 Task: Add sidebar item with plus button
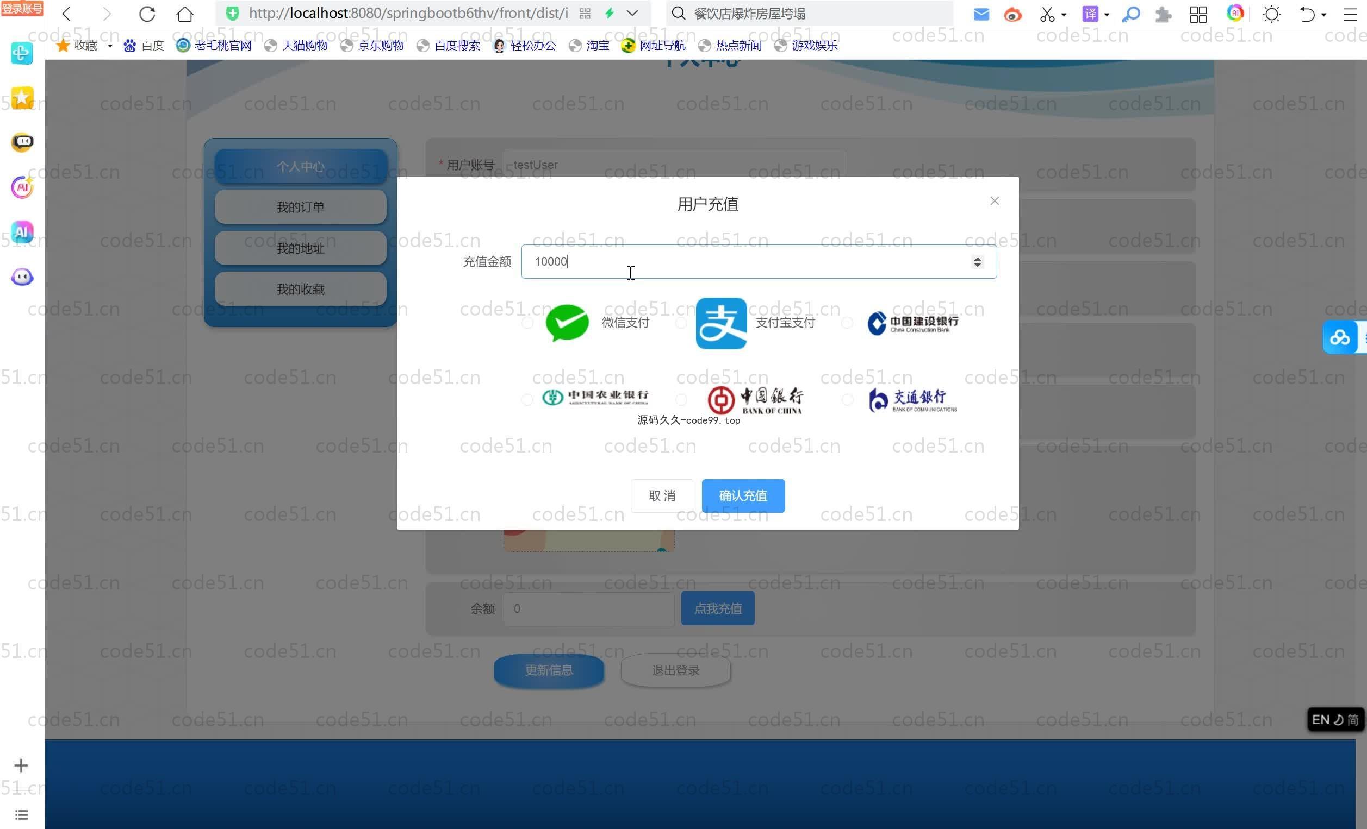[21, 765]
